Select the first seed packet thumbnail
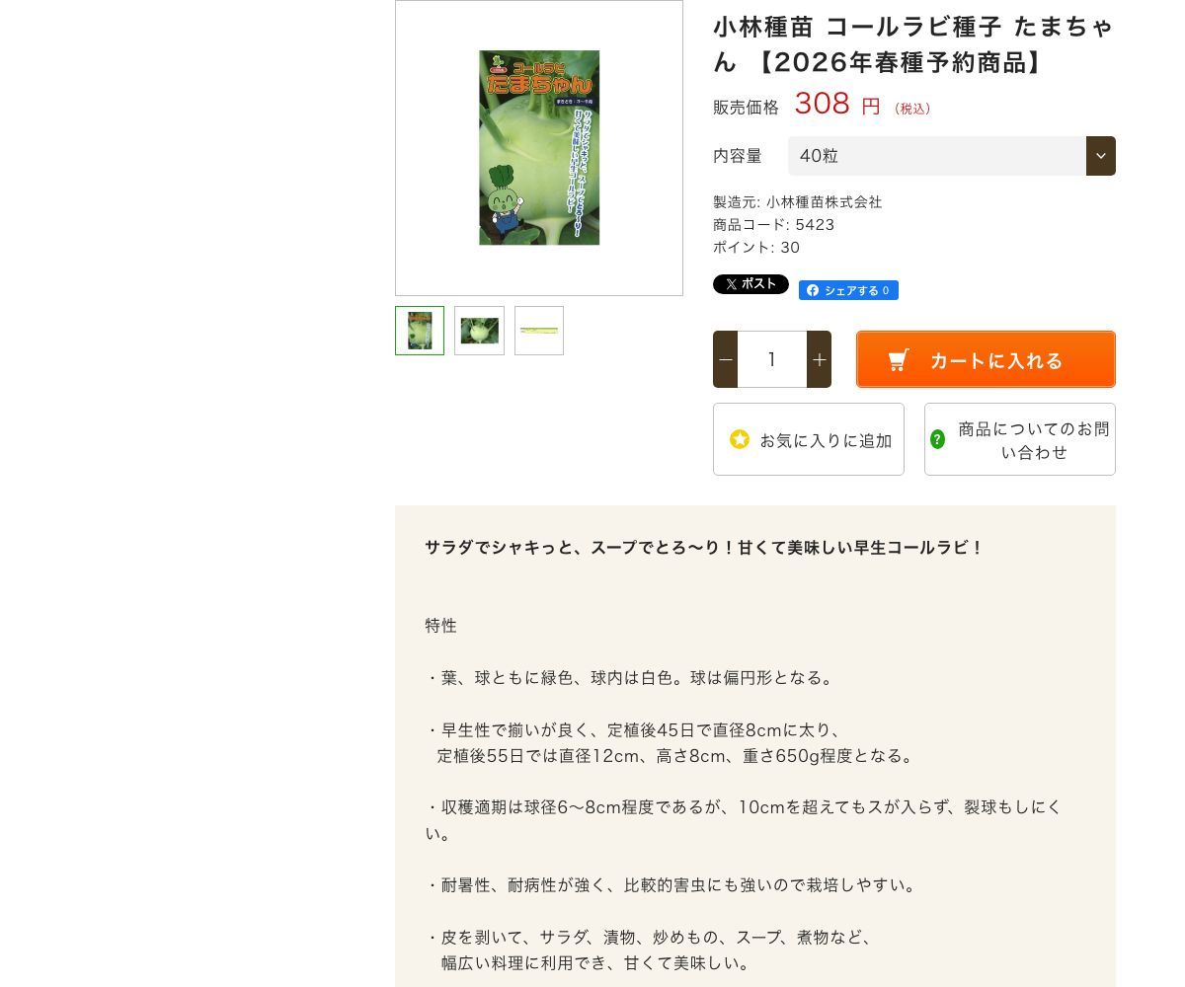 coord(420,331)
